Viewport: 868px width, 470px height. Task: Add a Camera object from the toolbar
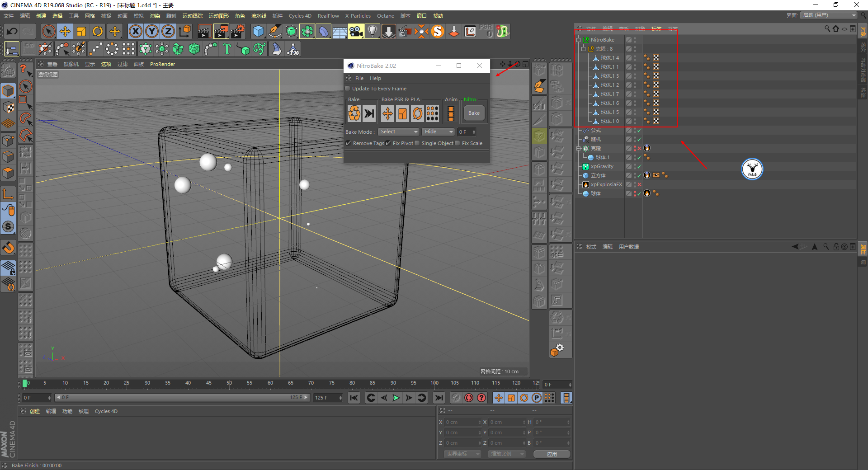click(356, 31)
